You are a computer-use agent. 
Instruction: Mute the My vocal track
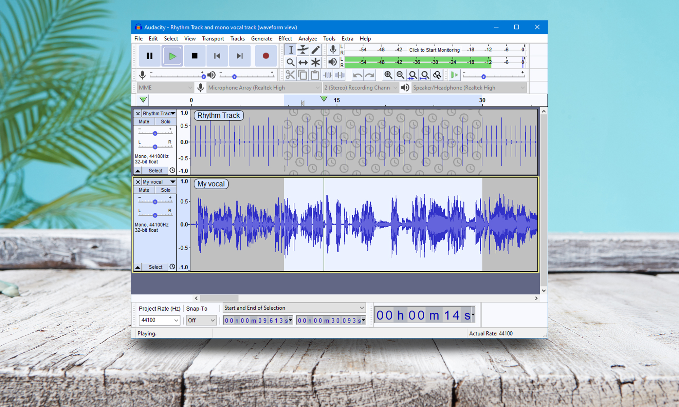click(144, 190)
